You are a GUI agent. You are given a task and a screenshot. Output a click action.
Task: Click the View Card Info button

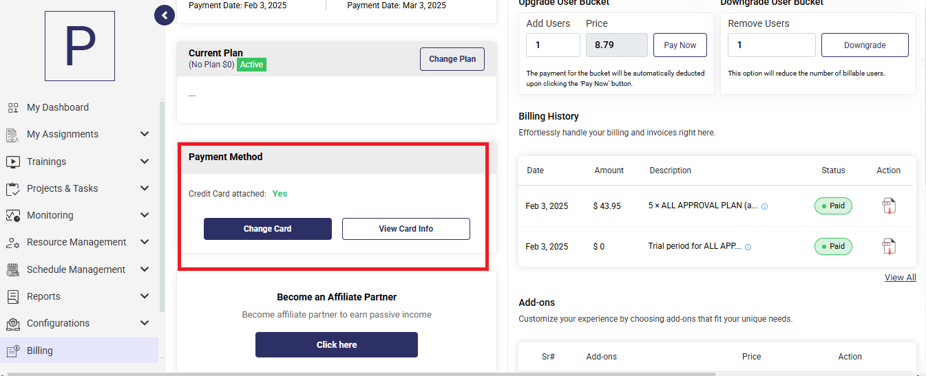tap(406, 229)
